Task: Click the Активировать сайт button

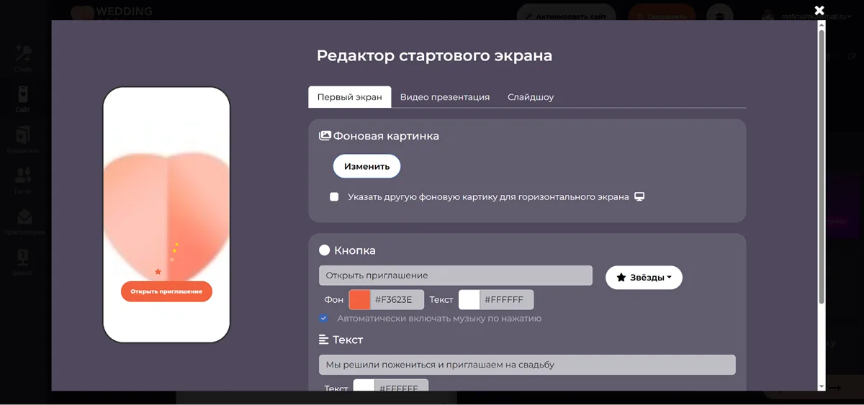Action: coord(566,16)
